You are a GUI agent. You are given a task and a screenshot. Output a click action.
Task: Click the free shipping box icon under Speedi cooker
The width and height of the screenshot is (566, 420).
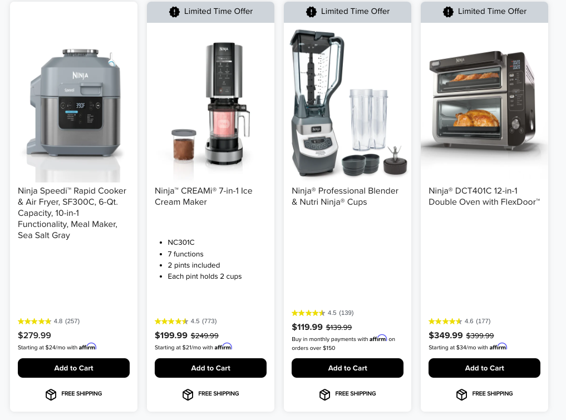[51, 394]
